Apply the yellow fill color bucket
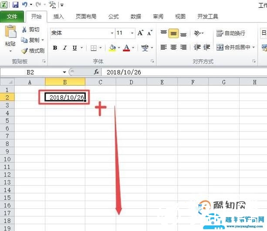Viewport: 267px width, 231px height. tap(112, 48)
